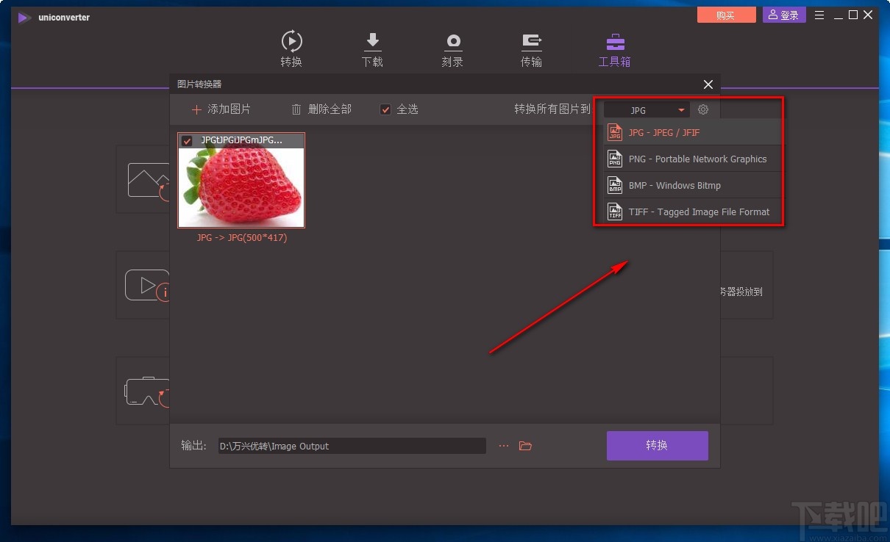Click the JPG file icon in list
This screenshot has height=542, width=890.
pos(615,133)
